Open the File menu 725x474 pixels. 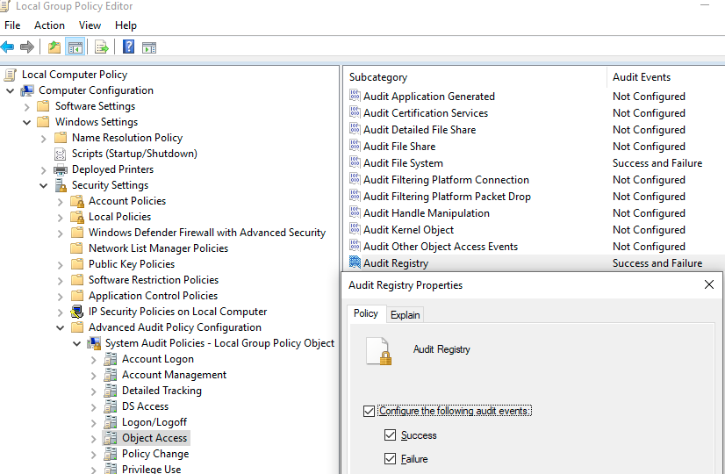(x=12, y=25)
